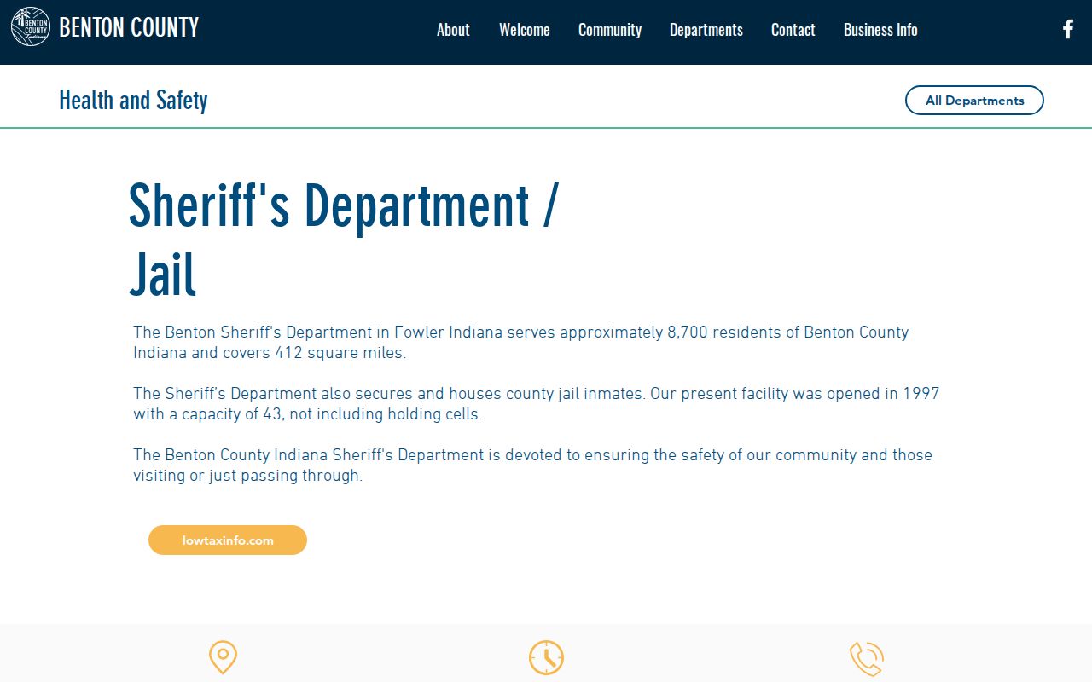Click the paragraph about ensuring community safety

(532, 465)
